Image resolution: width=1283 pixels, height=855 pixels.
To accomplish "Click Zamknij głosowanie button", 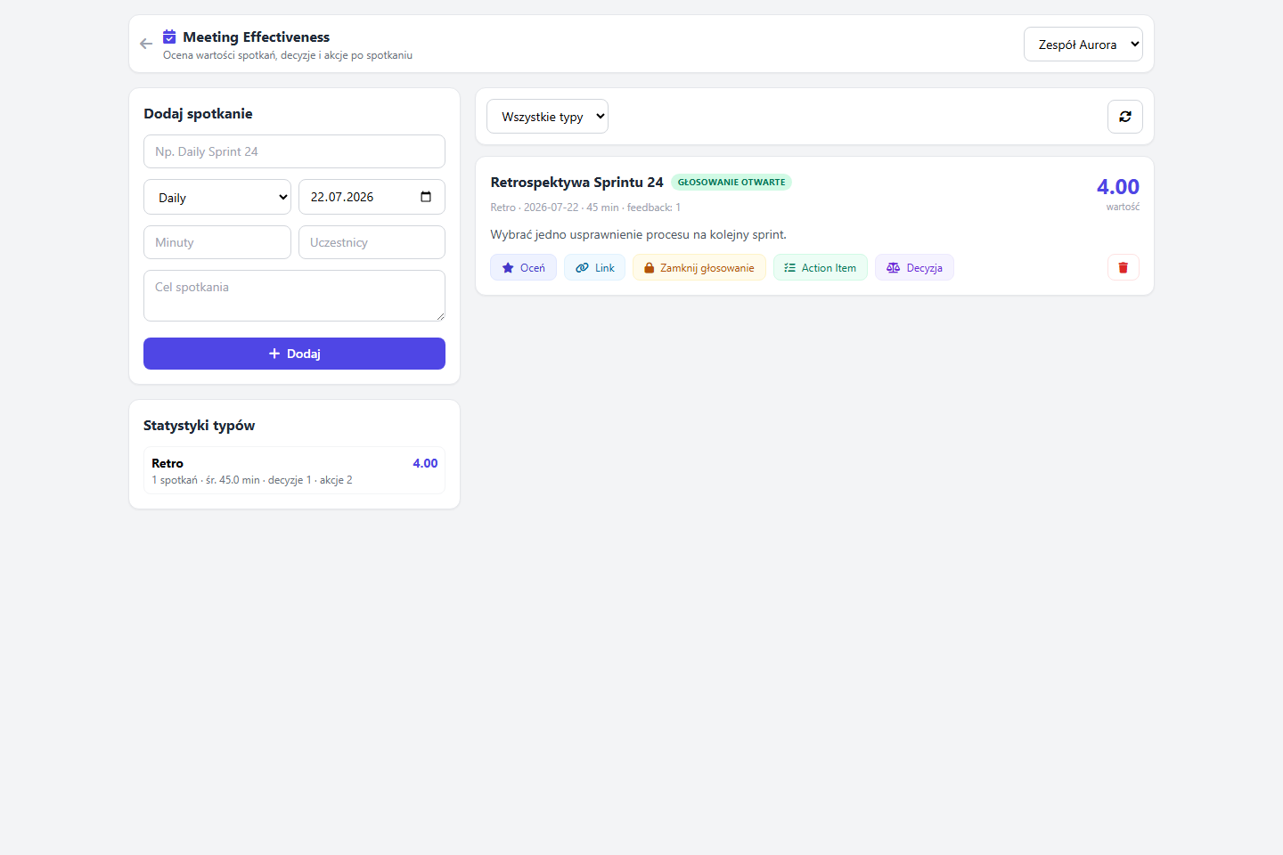I will [x=699, y=267].
